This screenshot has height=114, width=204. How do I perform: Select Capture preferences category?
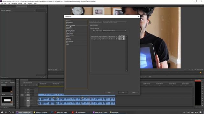[x=68, y=29]
